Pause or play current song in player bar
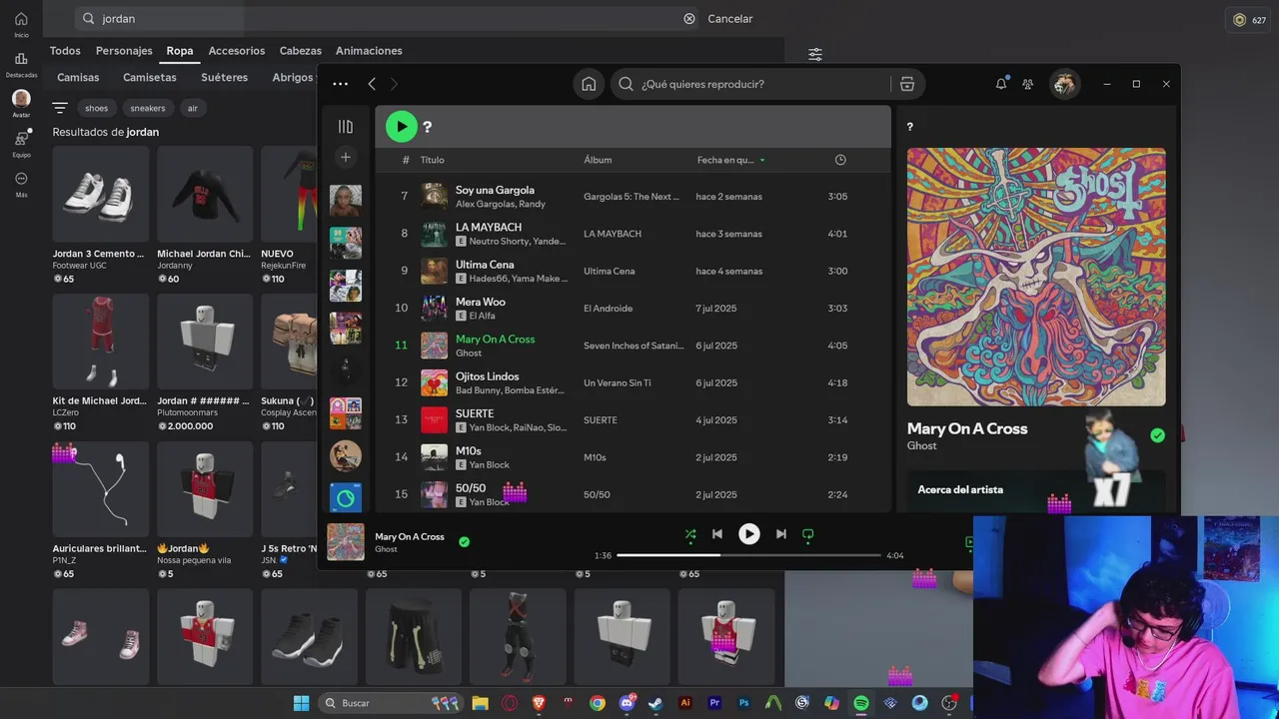Image resolution: width=1279 pixels, height=719 pixels. pos(749,534)
